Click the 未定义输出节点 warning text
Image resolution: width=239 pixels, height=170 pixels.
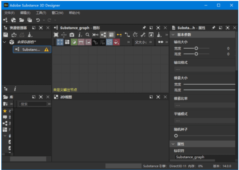pos(65,90)
